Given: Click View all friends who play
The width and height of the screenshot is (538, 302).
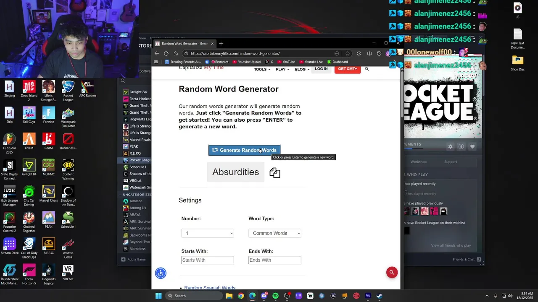Looking at the screenshot, I should coord(451,245).
